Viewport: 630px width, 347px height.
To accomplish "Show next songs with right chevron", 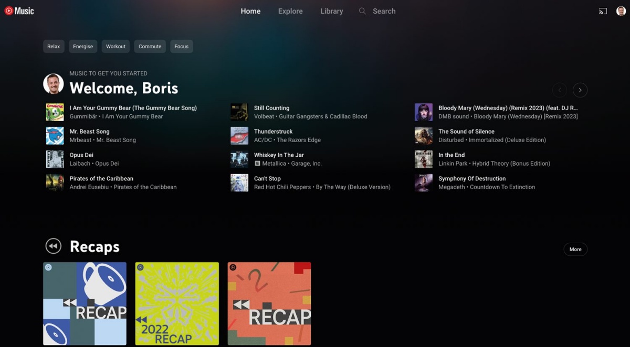I will tap(580, 90).
